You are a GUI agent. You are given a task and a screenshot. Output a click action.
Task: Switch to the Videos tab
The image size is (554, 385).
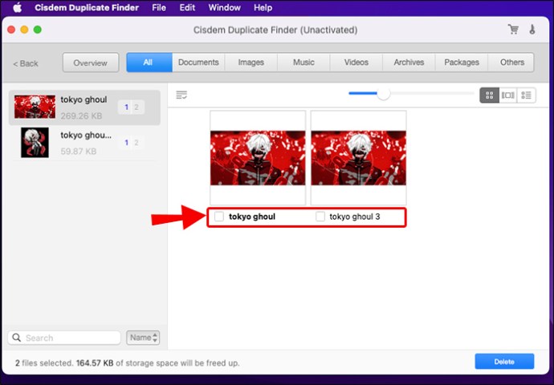(356, 63)
